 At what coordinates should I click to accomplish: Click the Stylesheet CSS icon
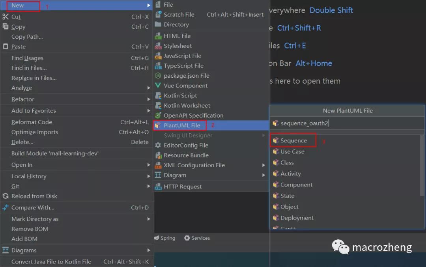click(158, 46)
